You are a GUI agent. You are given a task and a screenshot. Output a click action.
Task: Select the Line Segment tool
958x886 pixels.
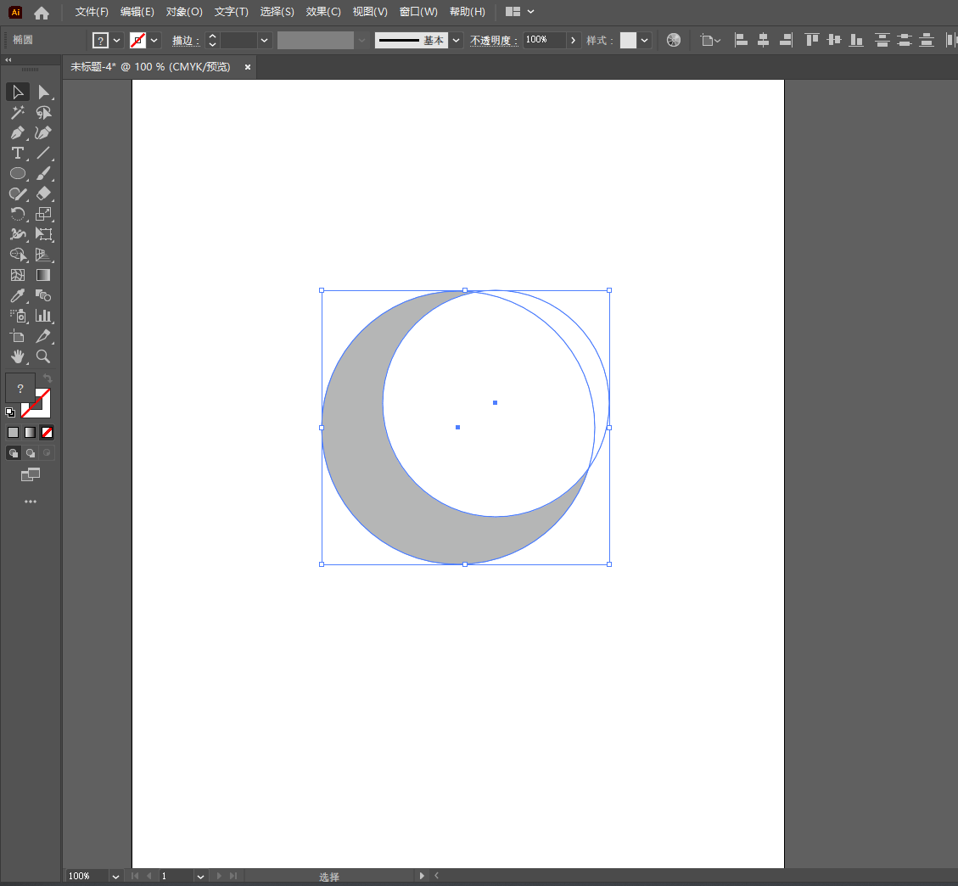coord(43,153)
